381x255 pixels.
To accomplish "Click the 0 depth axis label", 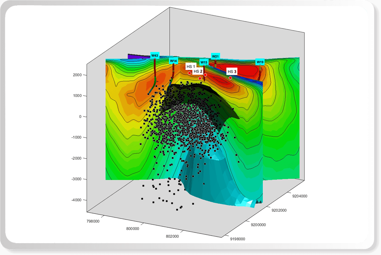I will click(x=80, y=116).
